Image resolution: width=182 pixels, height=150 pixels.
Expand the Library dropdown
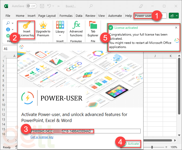click(60, 35)
